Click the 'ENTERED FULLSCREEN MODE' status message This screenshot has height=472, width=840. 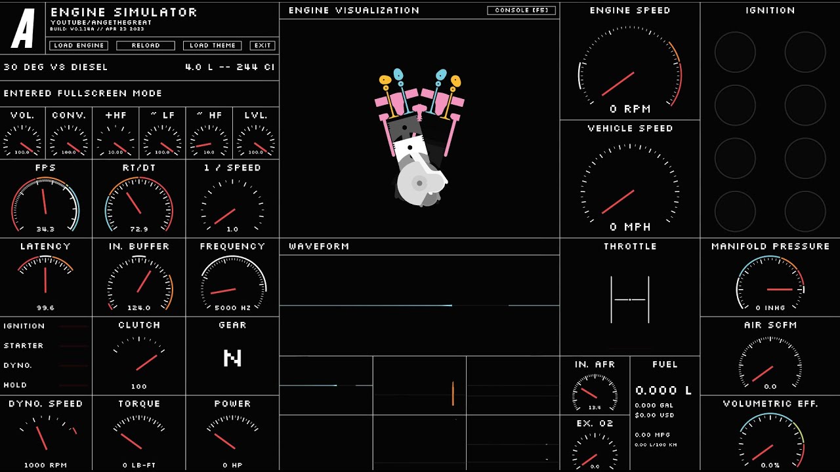tap(83, 93)
